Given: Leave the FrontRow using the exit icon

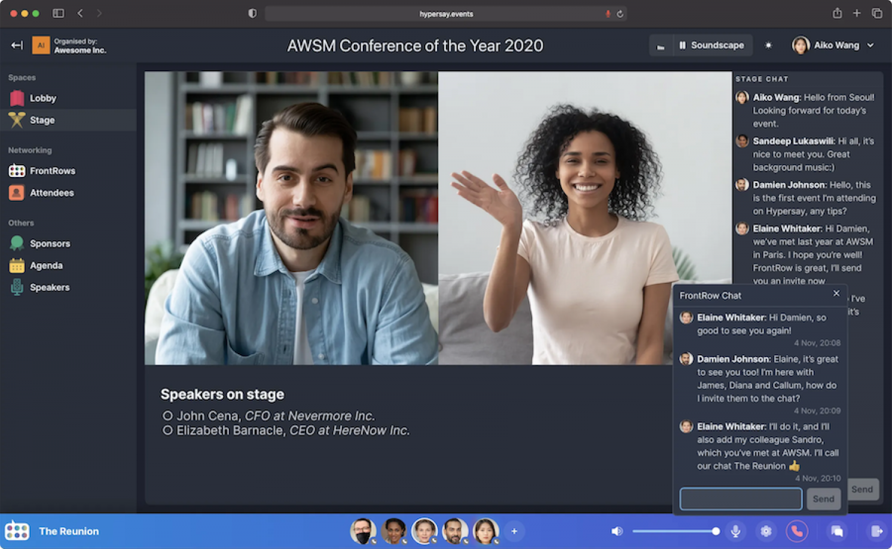Looking at the screenshot, I should (x=876, y=531).
